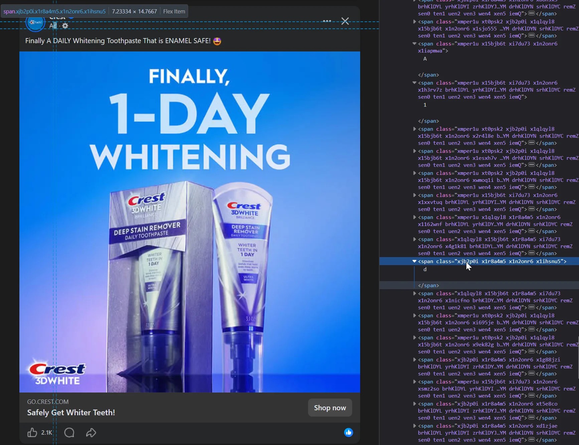Screen dimensions: 579x445
Task: Open the three-dots options menu on the ad
Action: (327, 21)
